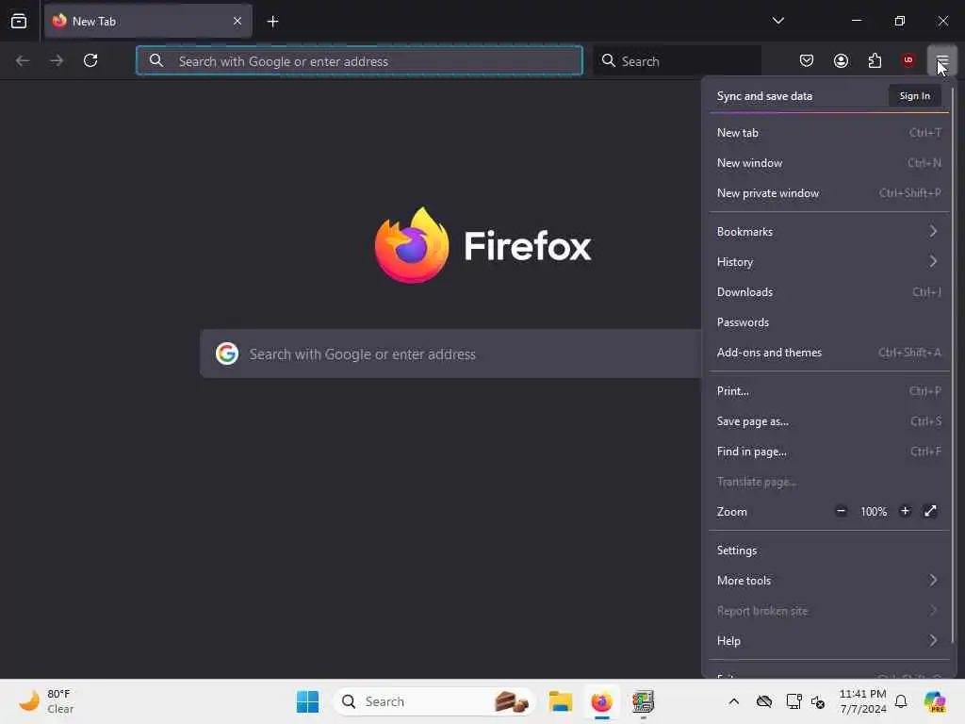Click the Google G logo in search box
Image resolution: width=965 pixels, height=724 pixels.
[x=226, y=354]
